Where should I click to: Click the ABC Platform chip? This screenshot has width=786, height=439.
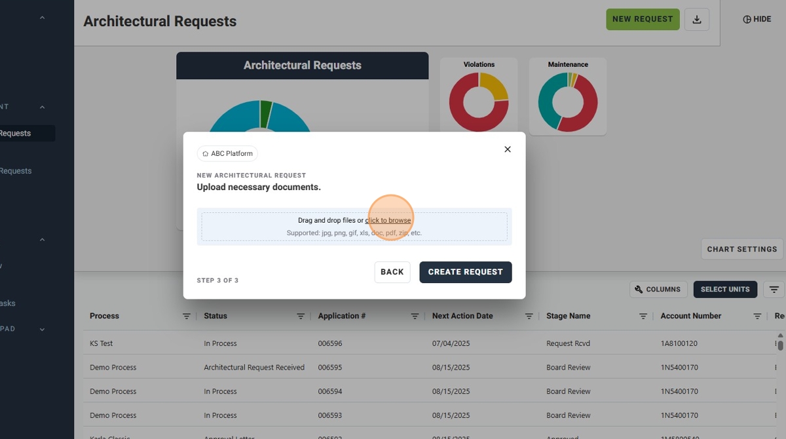pyautogui.click(x=227, y=153)
